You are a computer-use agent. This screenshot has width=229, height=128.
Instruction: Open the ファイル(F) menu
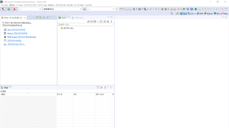click(4, 5)
